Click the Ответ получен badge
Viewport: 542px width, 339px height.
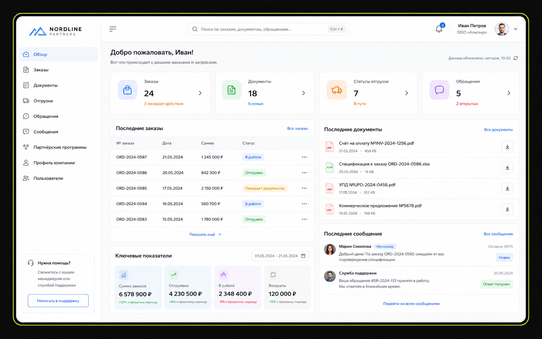pyautogui.click(x=497, y=284)
